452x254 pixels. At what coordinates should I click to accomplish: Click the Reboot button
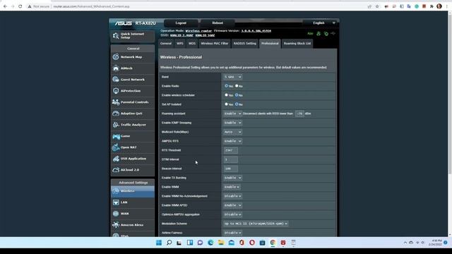click(x=218, y=23)
